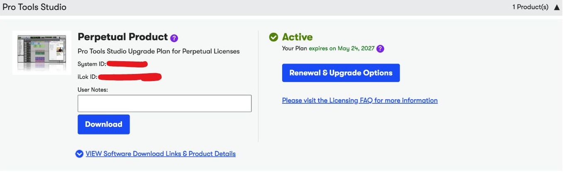Focus the User Notes text field
The image size is (563, 172).
pyautogui.click(x=164, y=103)
